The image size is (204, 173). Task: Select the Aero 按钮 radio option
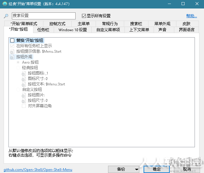[18, 62]
